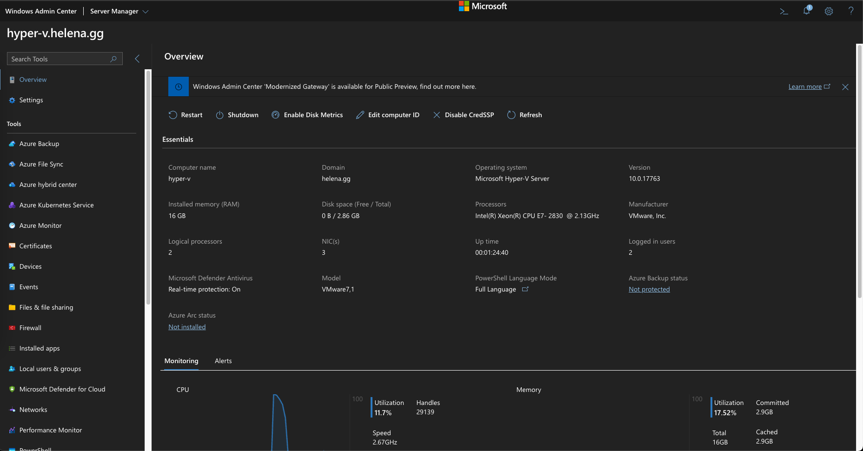Edit the computer ID
The image size is (863, 451).
388,115
